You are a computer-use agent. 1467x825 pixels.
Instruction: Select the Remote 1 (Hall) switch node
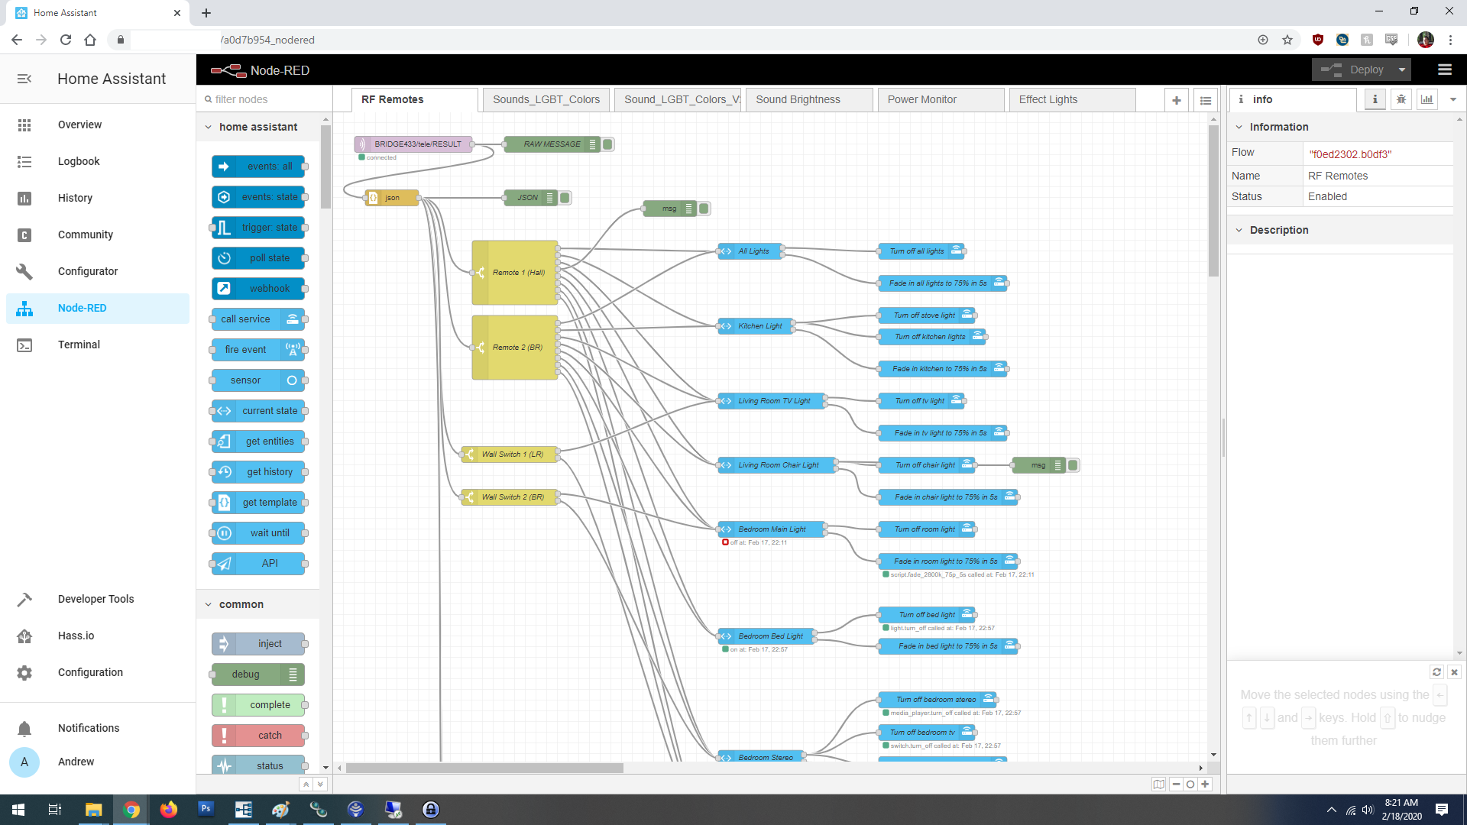(x=515, y=273)
